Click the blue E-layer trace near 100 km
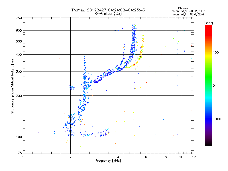 pyautogui.click(x=96, y=133)
